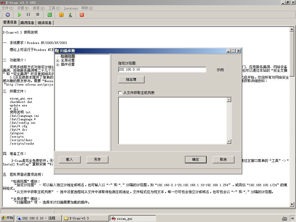
Task: Click the tray expand chevron
Action: coord(293,219)
